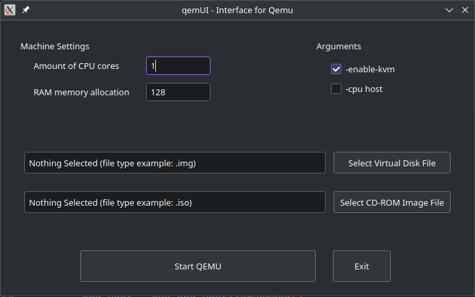Click the "RAM memory allocation" label

(82, 92)
